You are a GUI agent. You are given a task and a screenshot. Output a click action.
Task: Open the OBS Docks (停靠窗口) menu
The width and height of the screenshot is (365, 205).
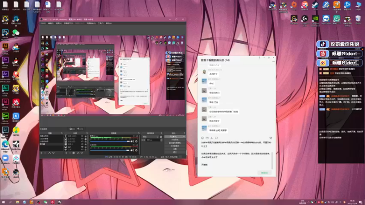[x=68, y=23]
